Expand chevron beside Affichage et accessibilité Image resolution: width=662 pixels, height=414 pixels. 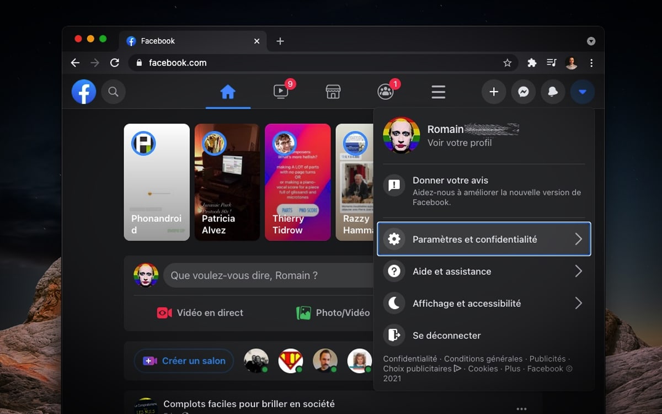point(578,303)
